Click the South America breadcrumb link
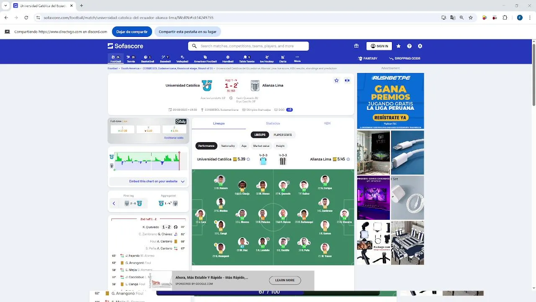The width and height of the screenshot is (536, 302). coord(130,68)
